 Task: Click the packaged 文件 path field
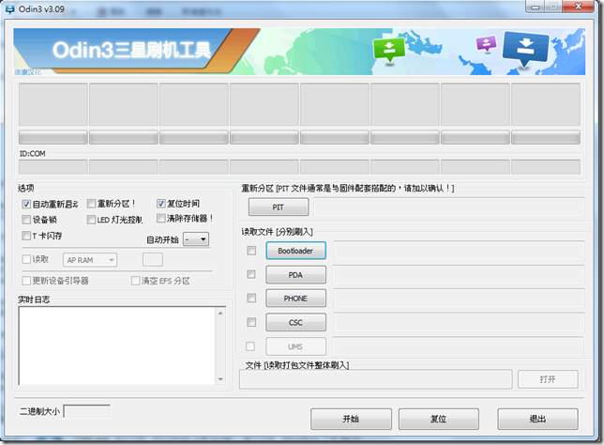click(376, 379)
